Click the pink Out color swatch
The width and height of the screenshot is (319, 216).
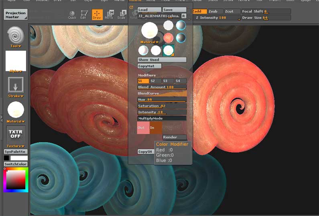(x=143, y=127)
